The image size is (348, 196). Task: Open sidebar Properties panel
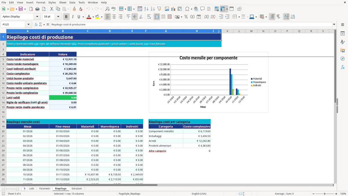[x=342, y=34]
